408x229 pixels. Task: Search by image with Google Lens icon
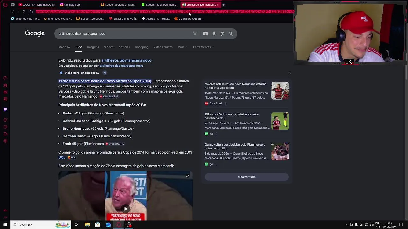tap(222, 34)
